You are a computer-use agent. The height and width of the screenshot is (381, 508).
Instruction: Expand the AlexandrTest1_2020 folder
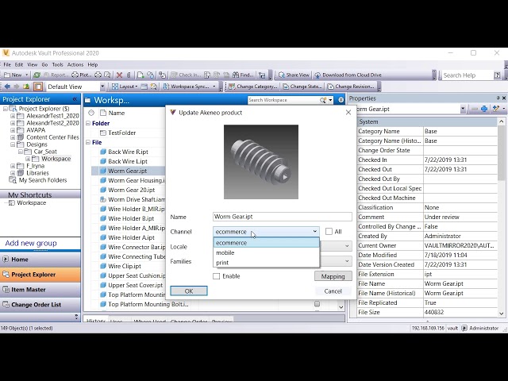13,116
